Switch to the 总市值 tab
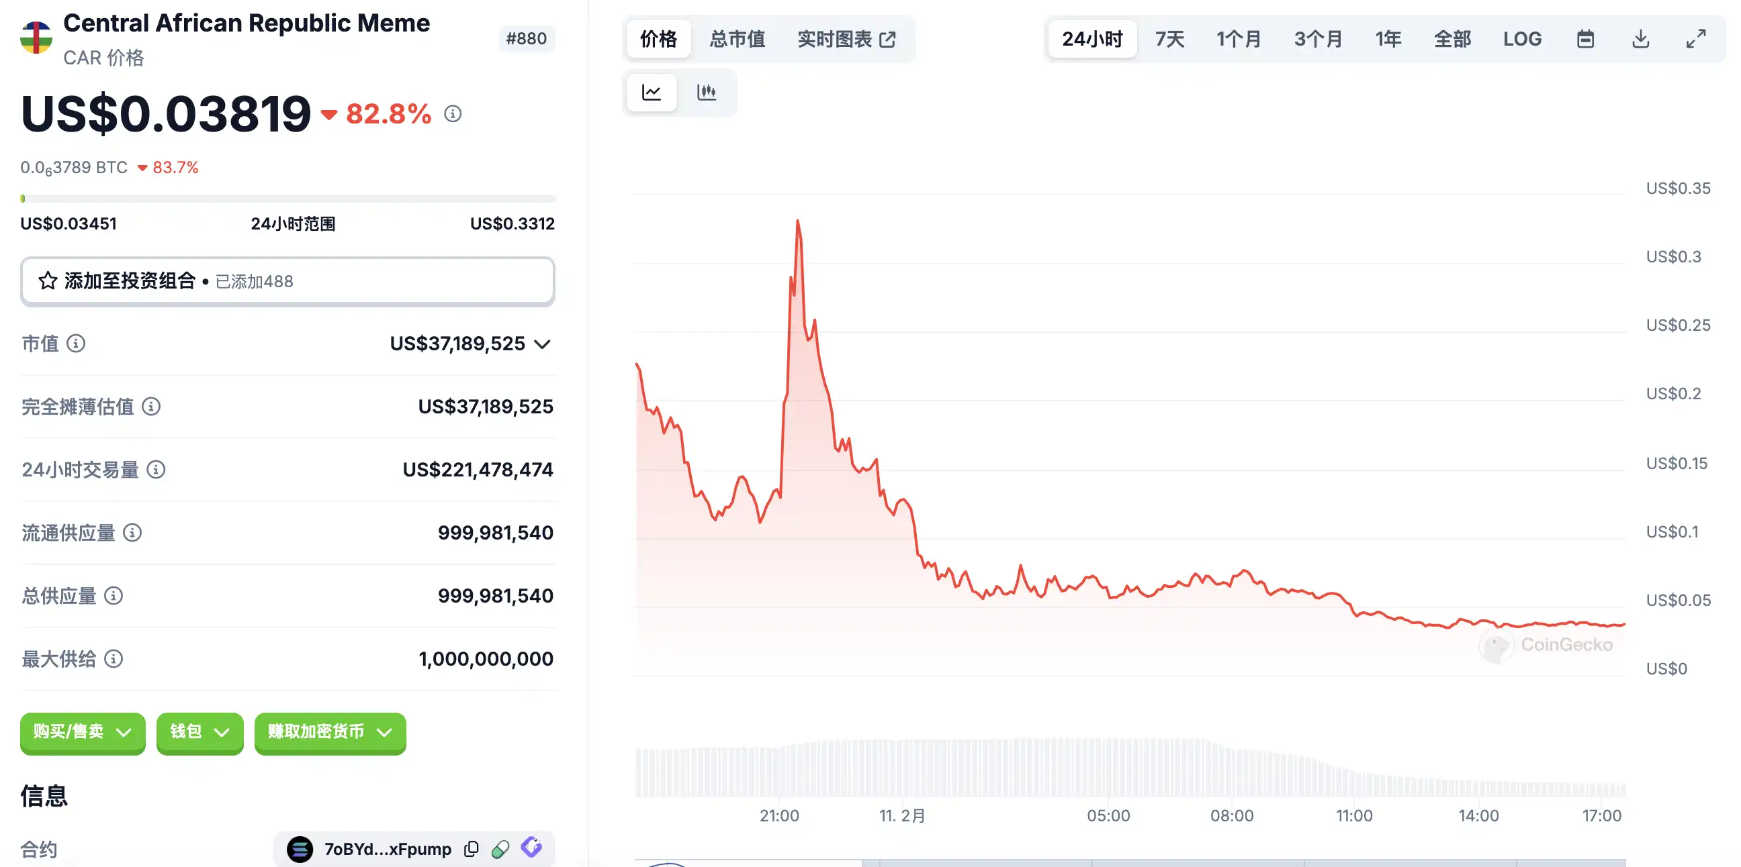Image resolution: width=1741 pixels, height=867 pixels. click(737, 39)
